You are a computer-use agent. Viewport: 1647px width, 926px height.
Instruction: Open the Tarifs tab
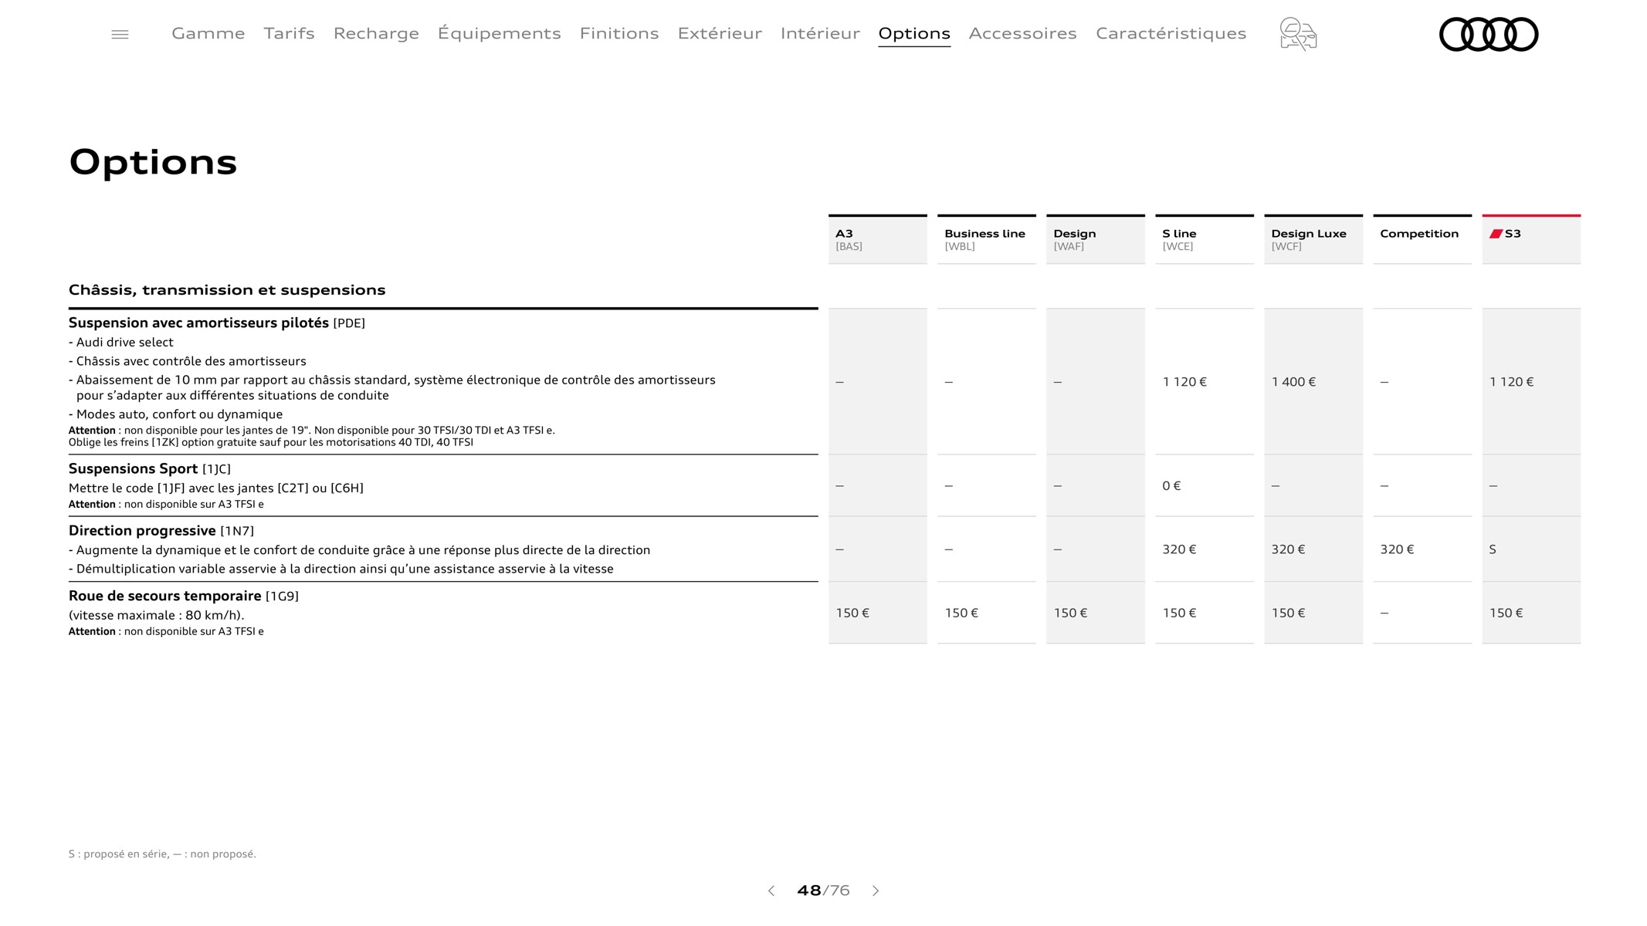[x=289, y=33]
